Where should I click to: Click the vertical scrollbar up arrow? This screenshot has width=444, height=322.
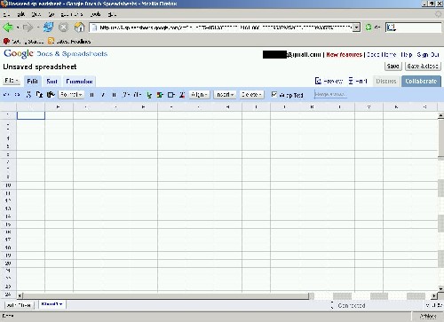pos(440,115)
